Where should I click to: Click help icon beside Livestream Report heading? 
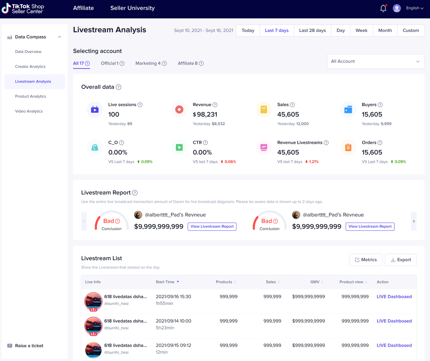tap(135, 193)
